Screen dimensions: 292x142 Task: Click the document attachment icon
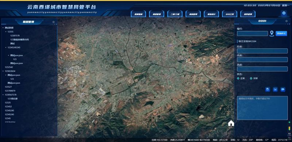click(268, 90)
